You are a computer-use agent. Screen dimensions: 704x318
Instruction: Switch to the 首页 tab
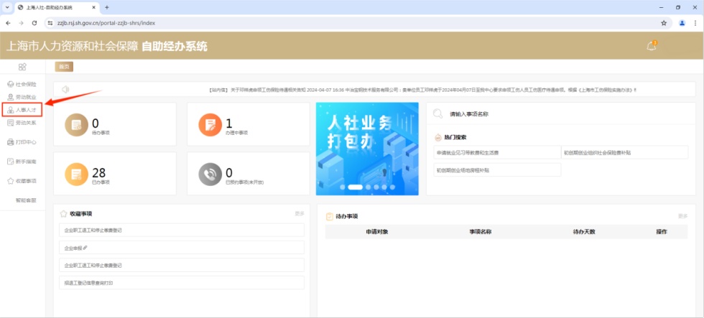tap(64, 67)
